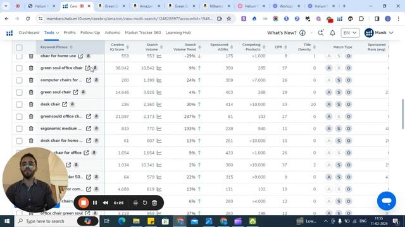Bookmark this page with the star icon

coord(229,19)
